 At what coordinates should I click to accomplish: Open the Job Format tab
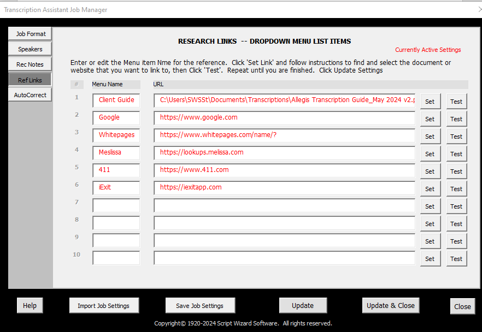pos(30,34)
